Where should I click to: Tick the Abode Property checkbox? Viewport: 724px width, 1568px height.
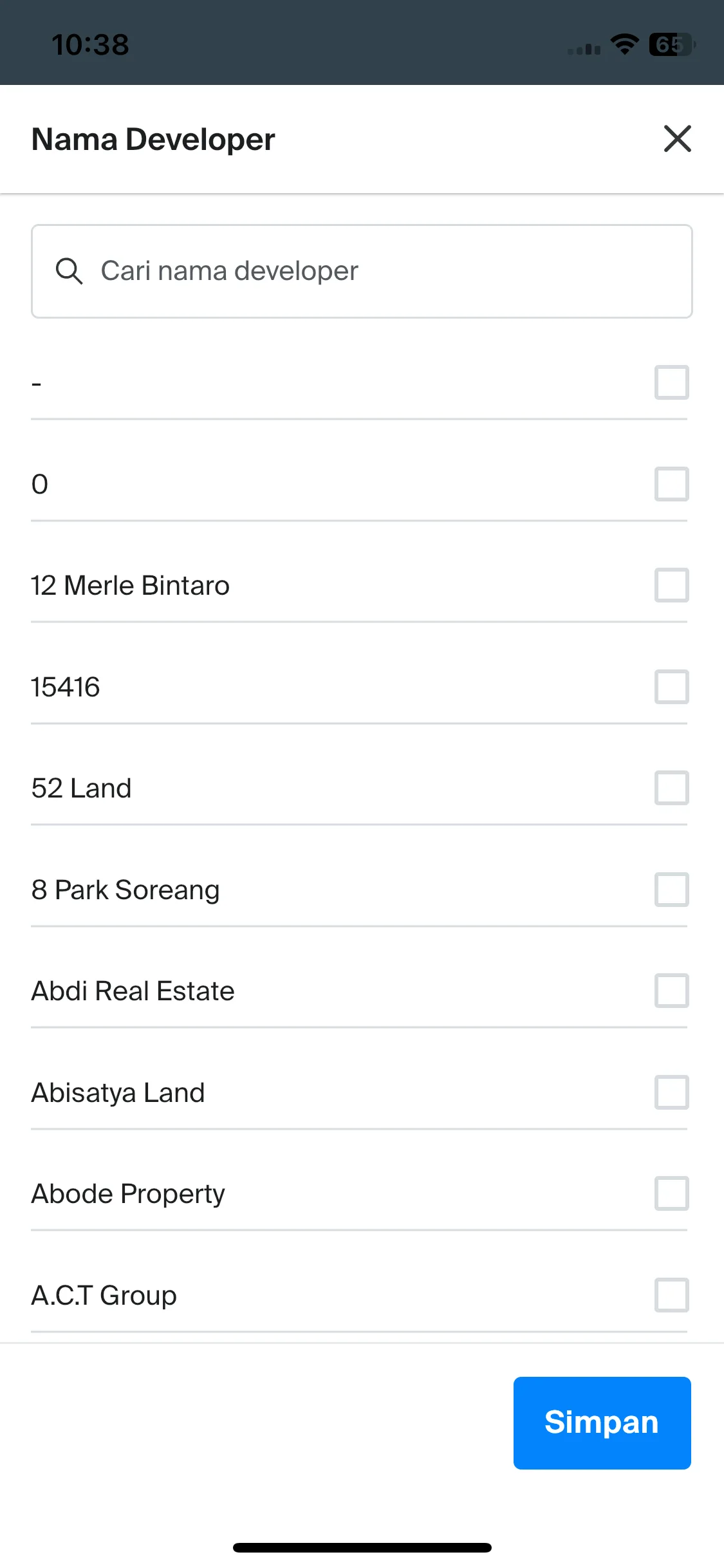(x=671, y=1193)
